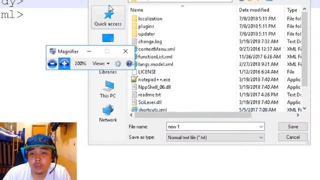Image resolution: width=320 pixels, height=180 pixels.
Task: Click the Cancel button
Action: 293,137
